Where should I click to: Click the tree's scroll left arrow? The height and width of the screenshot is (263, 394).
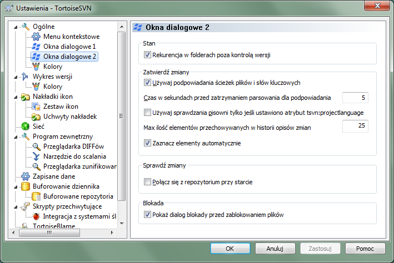(x=13, y=232)
